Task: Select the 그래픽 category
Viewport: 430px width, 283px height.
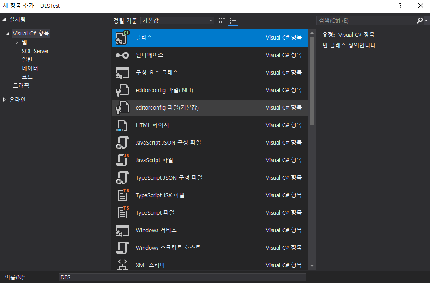Action: click(21, 86)
